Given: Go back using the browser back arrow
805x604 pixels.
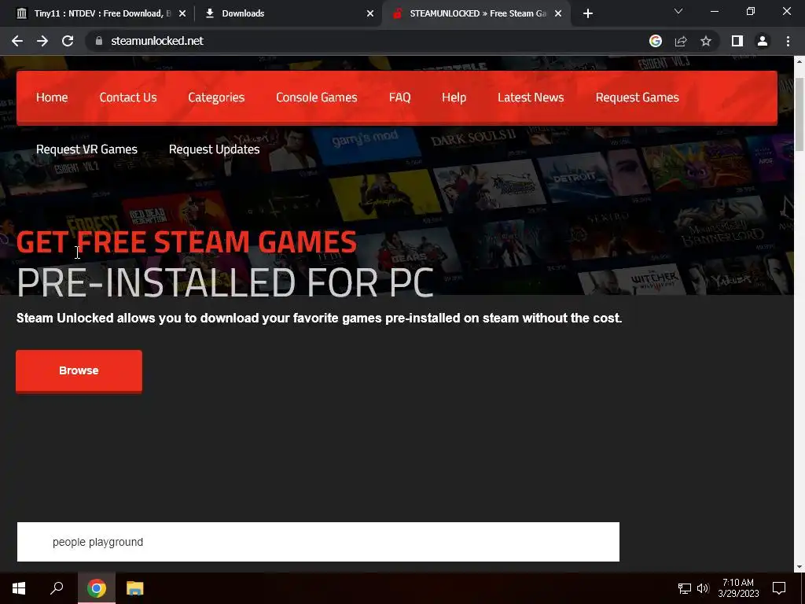Looking at the screenshot, I should [17, 41].
